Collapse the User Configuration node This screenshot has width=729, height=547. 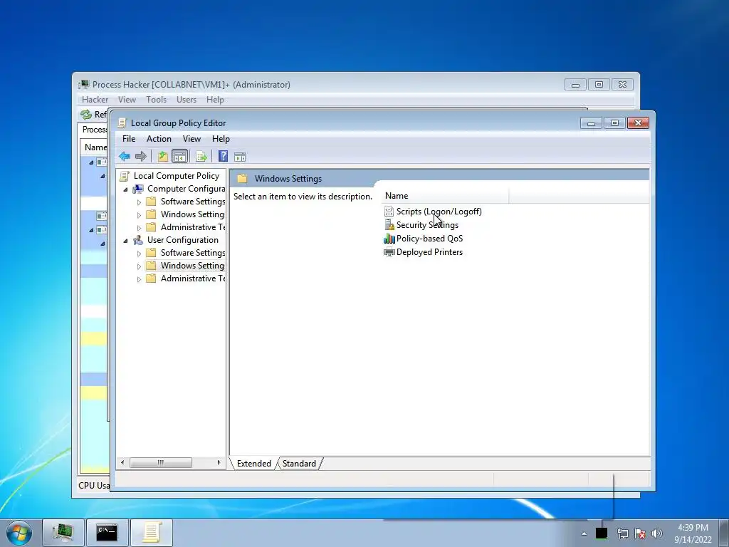125,241
